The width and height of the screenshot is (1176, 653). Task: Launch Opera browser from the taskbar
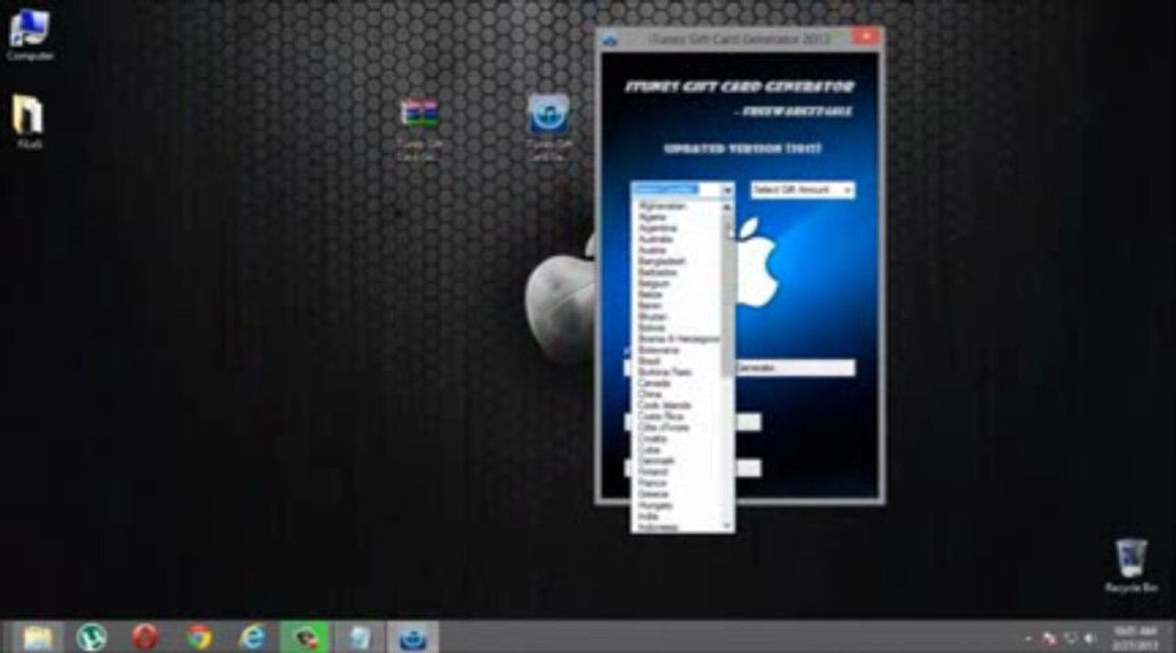click(145, 638)
